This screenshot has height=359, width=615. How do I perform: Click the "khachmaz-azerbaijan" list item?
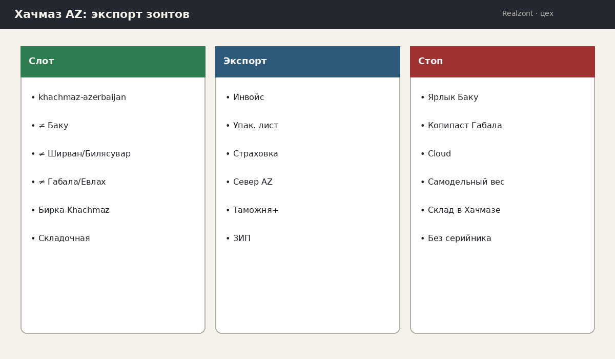point(78,97)
